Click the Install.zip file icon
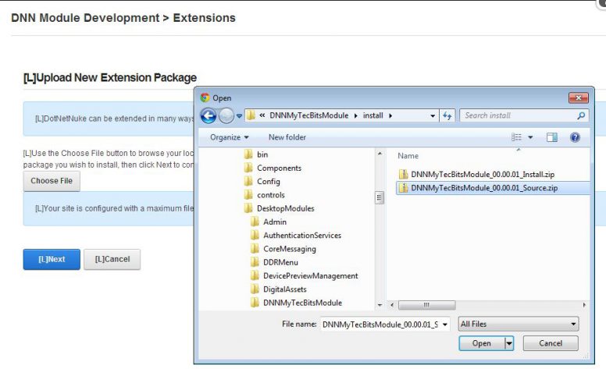Viewport: 606px width, 369px height. (x=404, y=175)
